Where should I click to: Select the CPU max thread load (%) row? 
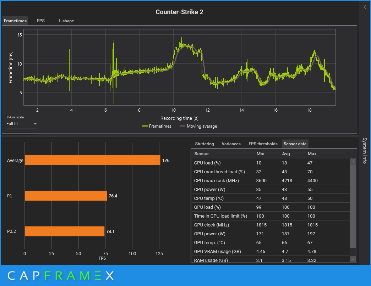pos(271,172)
